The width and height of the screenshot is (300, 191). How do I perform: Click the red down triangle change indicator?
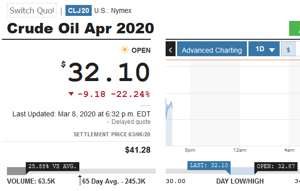71,94
